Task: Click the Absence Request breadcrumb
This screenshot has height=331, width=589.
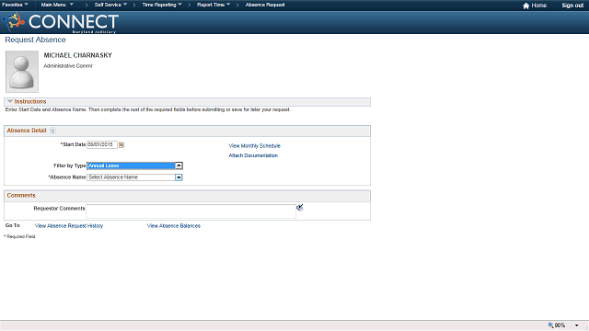Action: coord(265,5)
